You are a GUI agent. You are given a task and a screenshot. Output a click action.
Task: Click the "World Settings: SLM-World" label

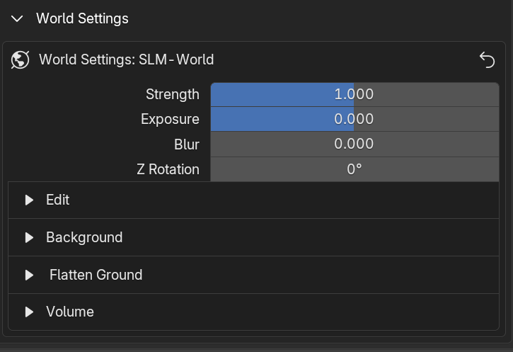126,59
